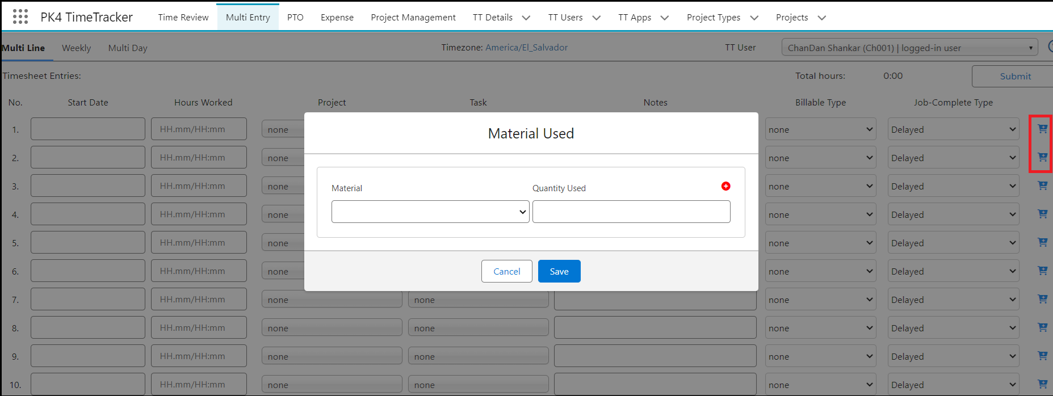Click the Project field in row 7
The height and width of the screenshot is (396, 1053).
point(332,300)
